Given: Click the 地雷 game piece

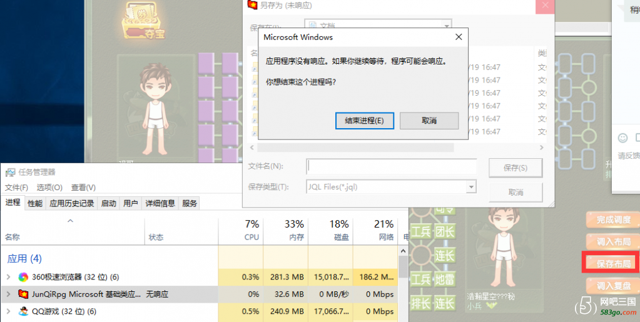Looking at the screenshot, I should (x=445, y=279).
